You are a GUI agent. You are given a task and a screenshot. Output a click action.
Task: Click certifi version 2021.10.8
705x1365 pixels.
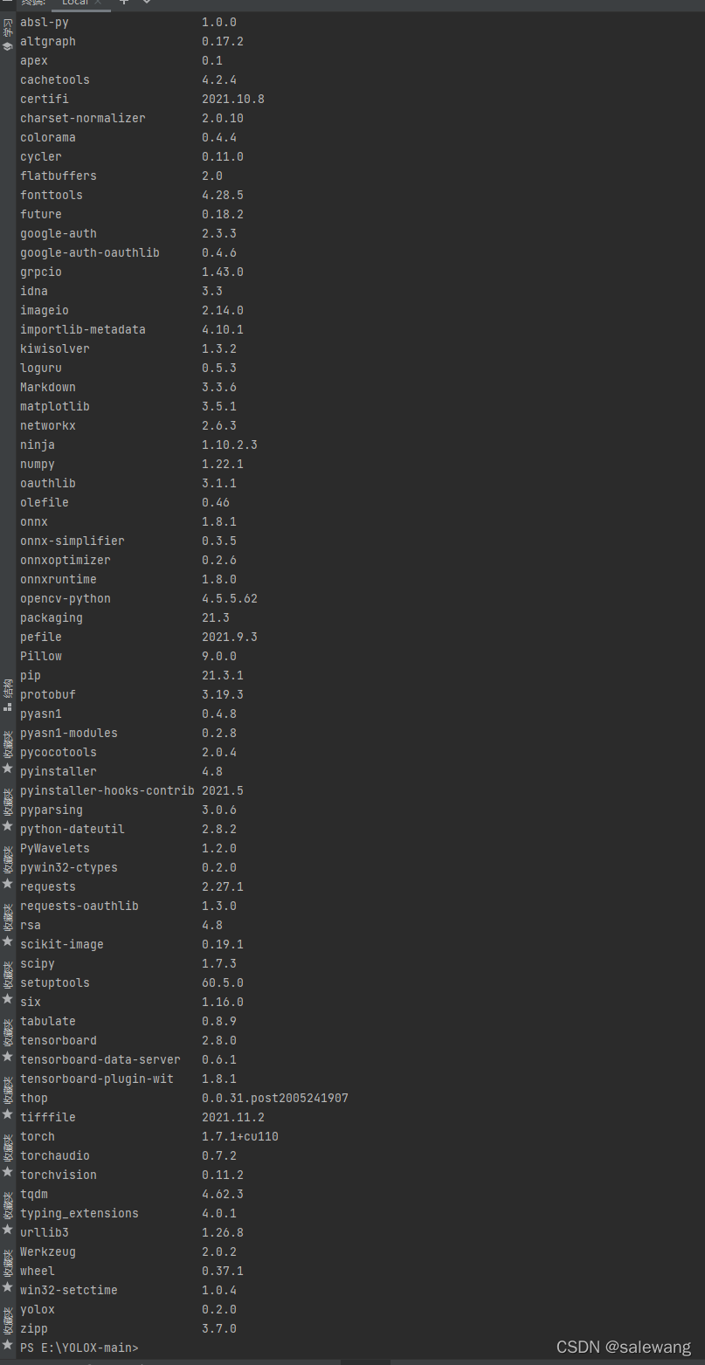coord(233,99)
